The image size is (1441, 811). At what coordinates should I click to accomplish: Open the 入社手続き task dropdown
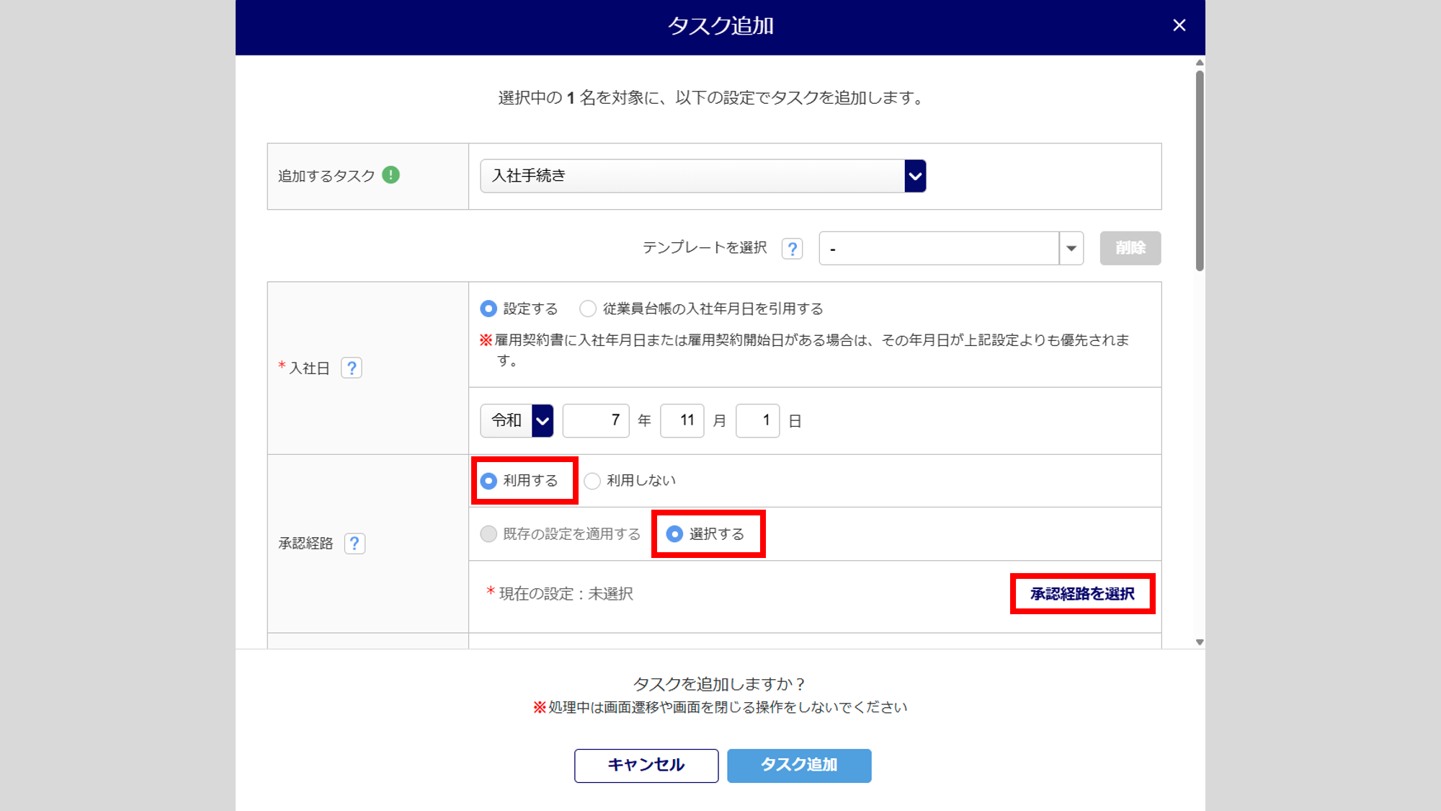[702, 176]
